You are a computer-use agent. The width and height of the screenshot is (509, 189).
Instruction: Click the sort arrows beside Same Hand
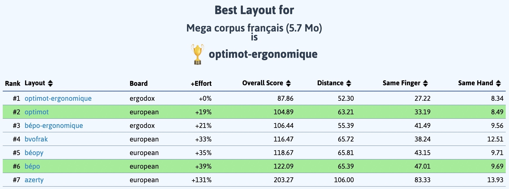499,83
